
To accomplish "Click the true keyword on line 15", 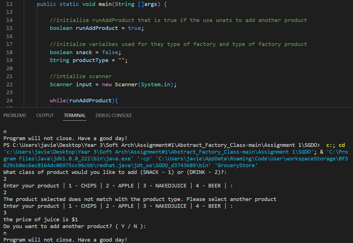I will (135, 28).
